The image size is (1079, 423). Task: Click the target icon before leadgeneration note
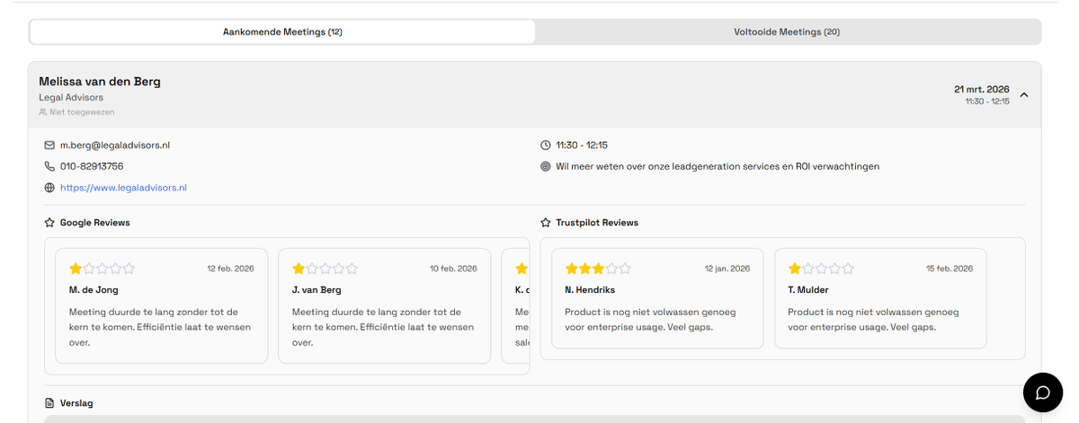545,166
